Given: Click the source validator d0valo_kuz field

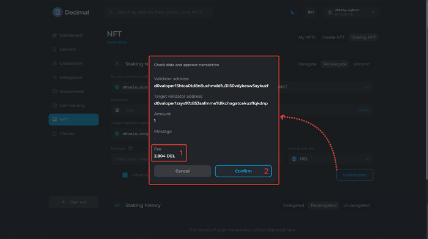Looking at the screenshot, I should click(x=130, y=87).
